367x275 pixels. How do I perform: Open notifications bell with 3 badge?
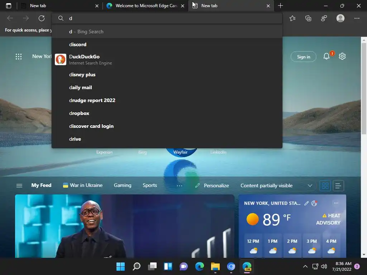[327, 56]
